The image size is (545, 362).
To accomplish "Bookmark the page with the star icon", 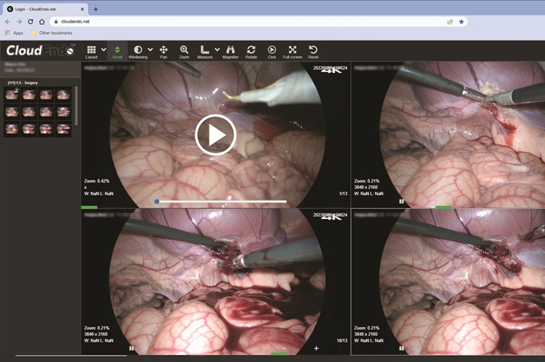I will 461,22.
